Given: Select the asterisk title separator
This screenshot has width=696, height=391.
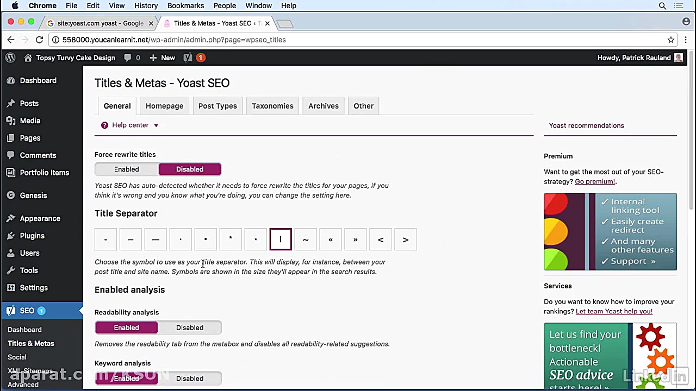Looking at the screenshot, I should click(x=231, y=239).
